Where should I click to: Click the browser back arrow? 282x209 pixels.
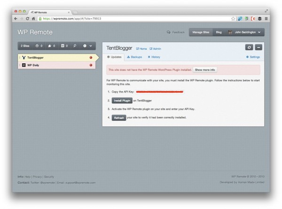16,18
